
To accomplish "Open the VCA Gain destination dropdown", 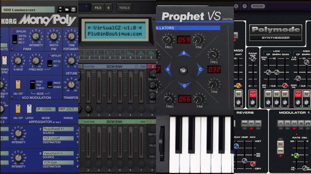I will click(x=58, y=162).
